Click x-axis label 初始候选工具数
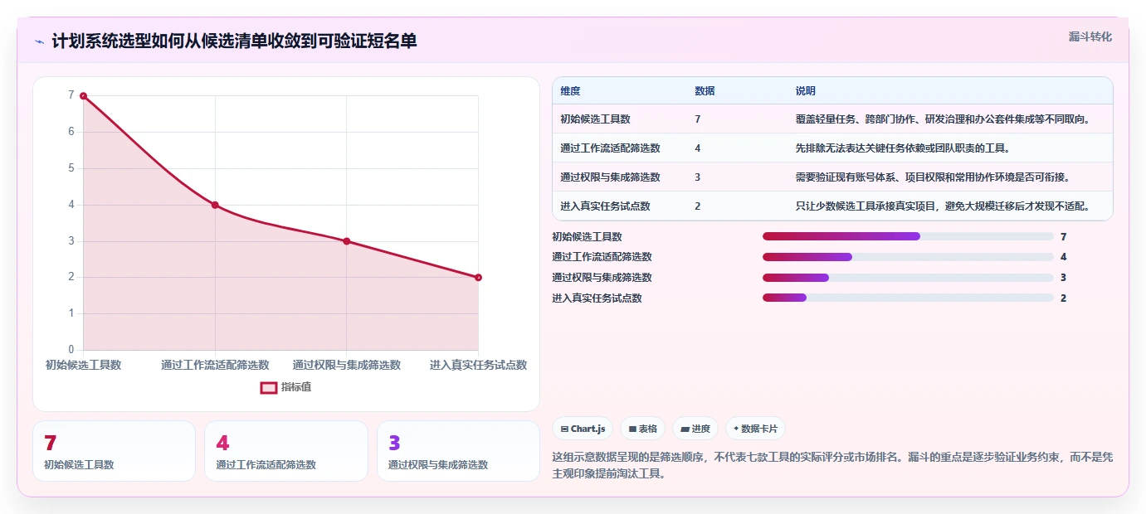Viewport: 1146px width, 514px height. coord(83,365)
